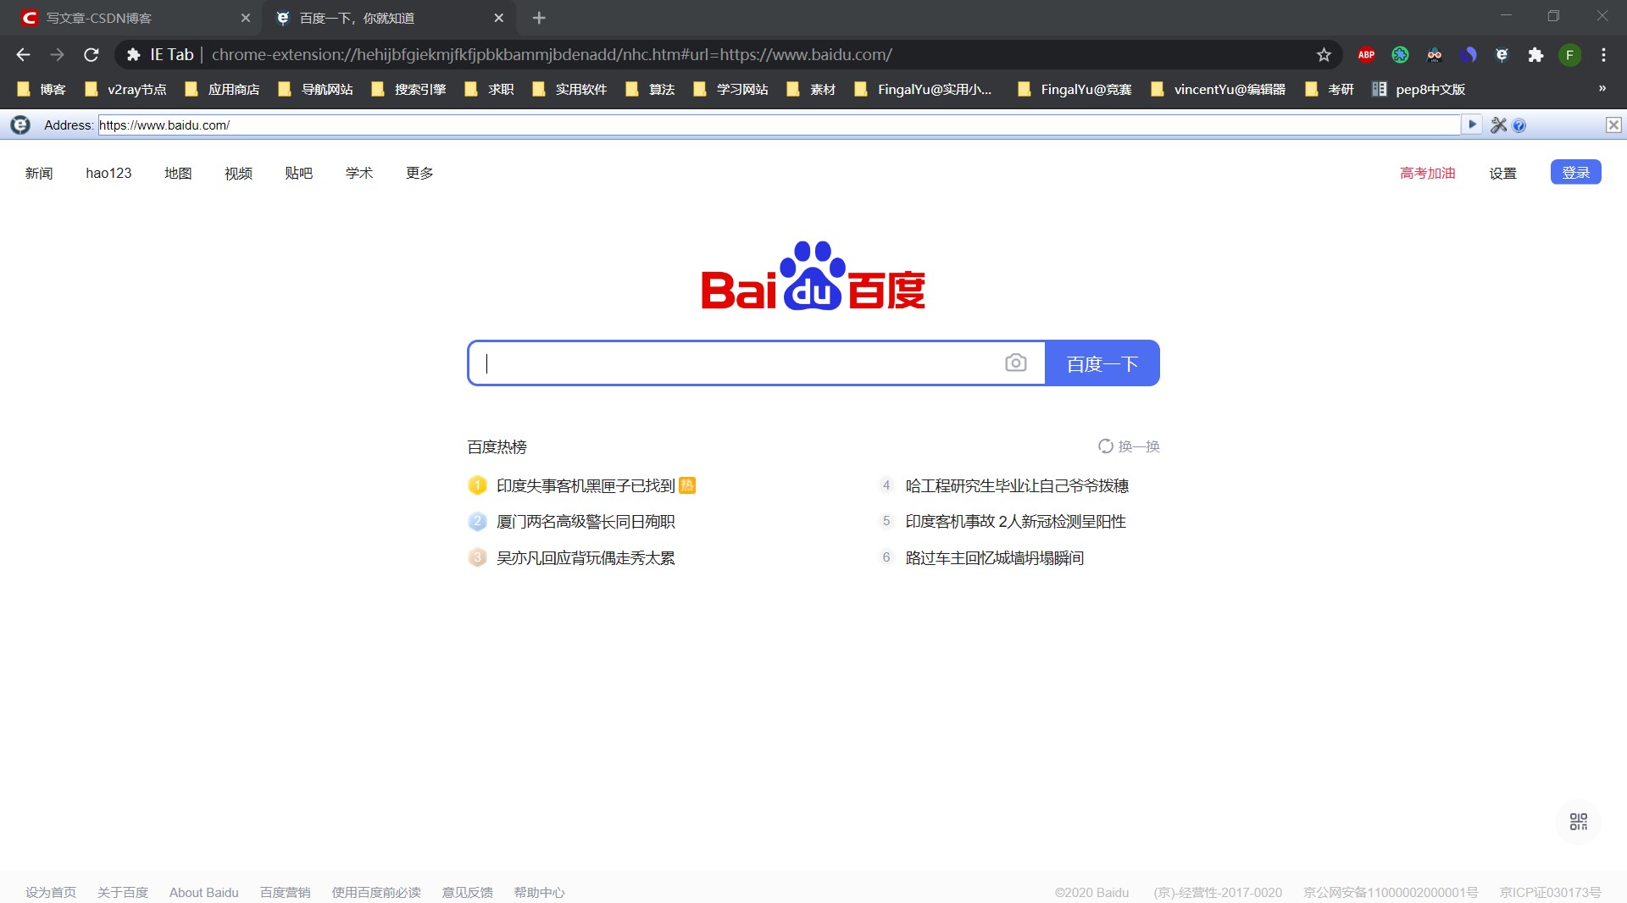The height and width of the screenshot is (903, 1627).
Task: Open 贴吧 in Baidu nav
Action: coord(298,173)
